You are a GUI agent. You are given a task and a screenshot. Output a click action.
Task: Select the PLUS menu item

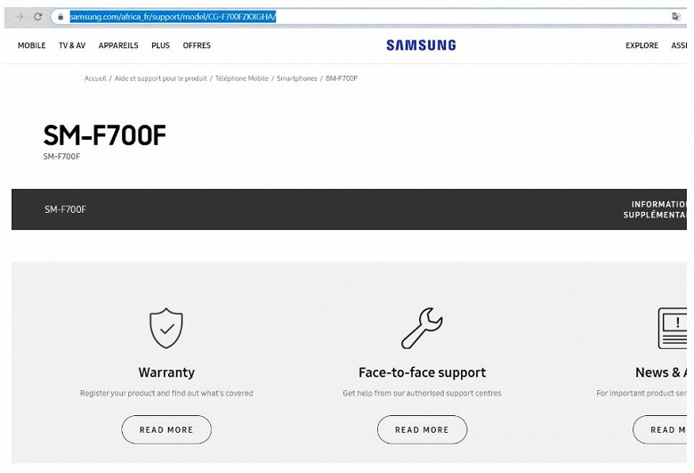pyautogui.click(x=160, y=45)
